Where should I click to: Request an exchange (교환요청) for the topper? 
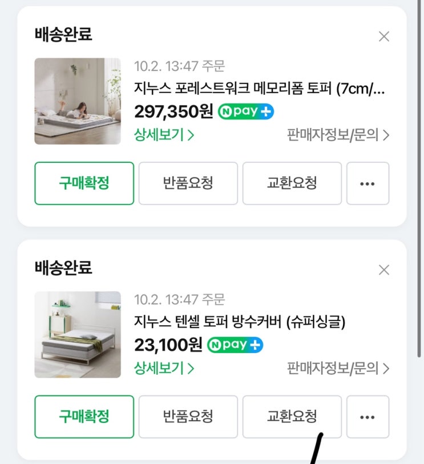(292, 183)
